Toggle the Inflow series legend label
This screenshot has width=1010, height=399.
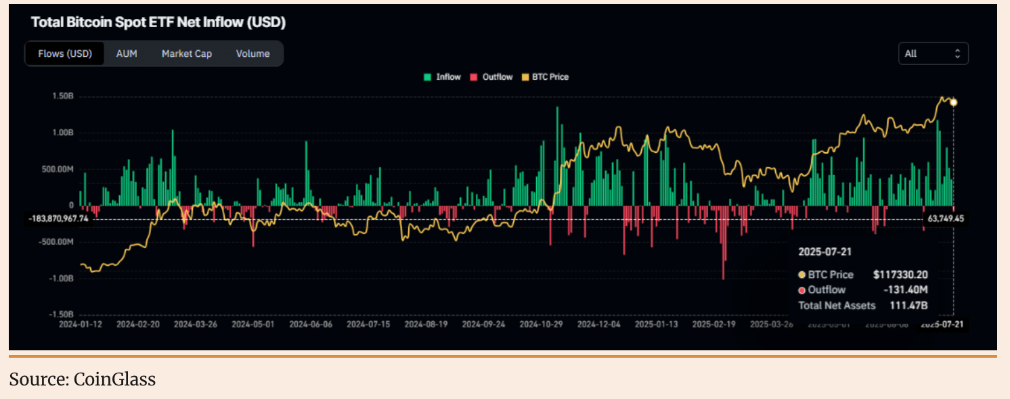click(x=448, y=77)
